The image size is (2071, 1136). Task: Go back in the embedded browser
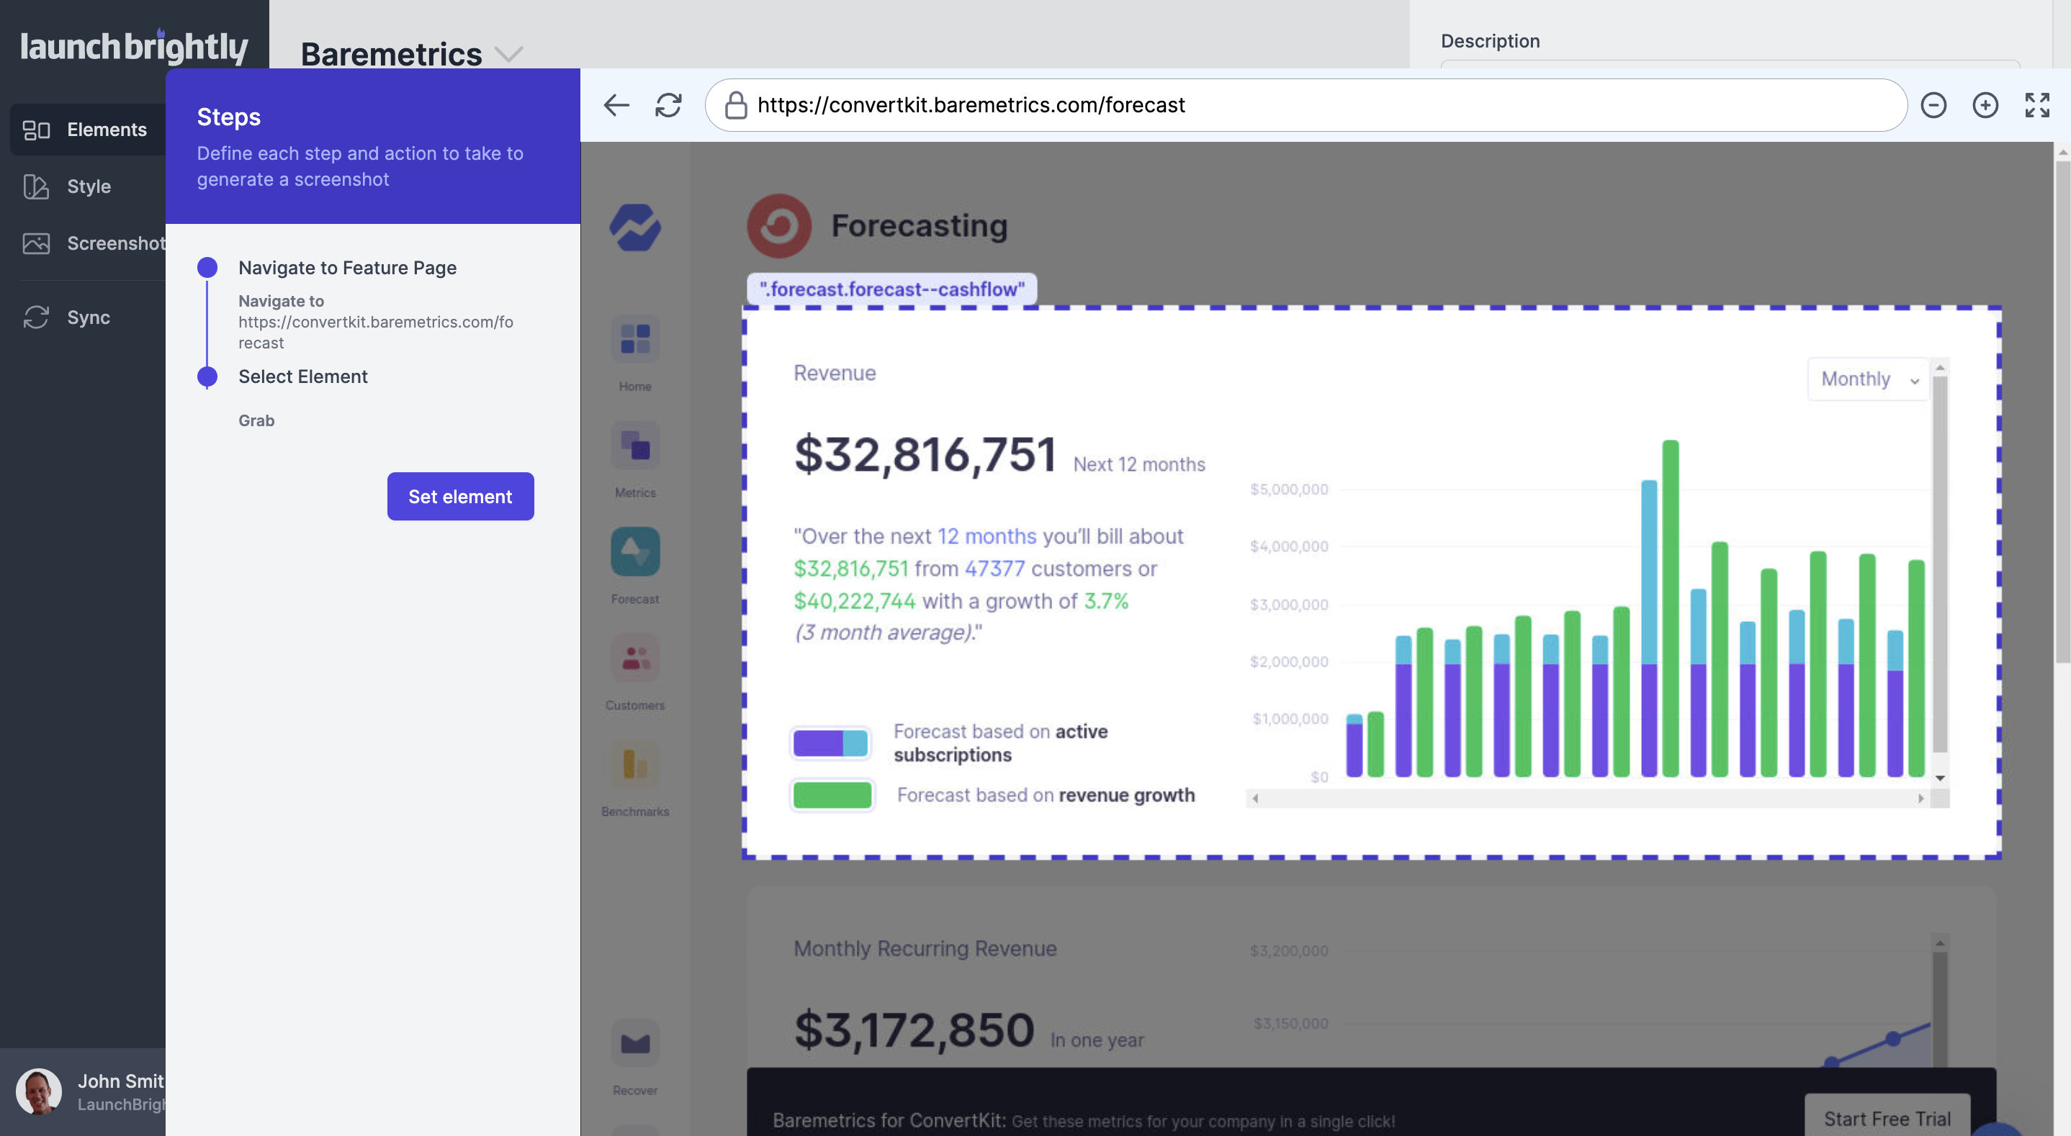[616, 104]
